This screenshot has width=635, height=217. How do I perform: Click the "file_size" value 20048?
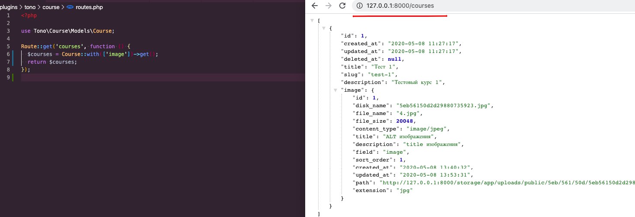click(x=405, y=121)
